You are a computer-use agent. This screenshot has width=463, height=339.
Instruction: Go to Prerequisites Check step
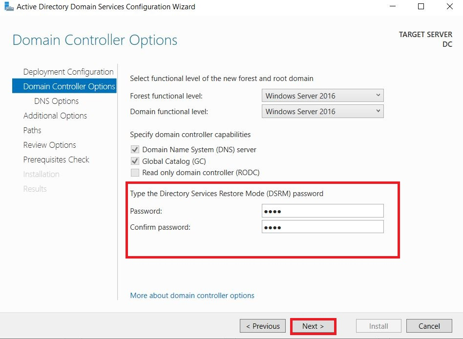coord(56,160)
